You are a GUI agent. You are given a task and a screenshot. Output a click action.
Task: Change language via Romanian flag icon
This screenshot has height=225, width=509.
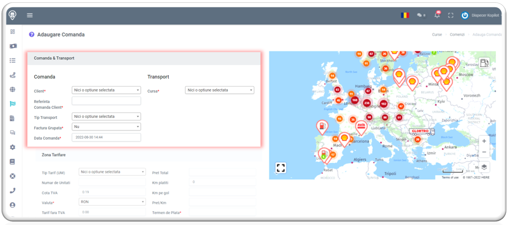405,15
